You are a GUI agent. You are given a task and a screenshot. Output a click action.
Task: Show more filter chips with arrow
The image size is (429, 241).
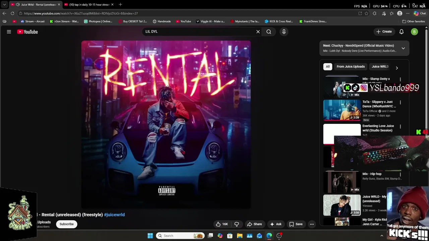click(x=397, y=68)
